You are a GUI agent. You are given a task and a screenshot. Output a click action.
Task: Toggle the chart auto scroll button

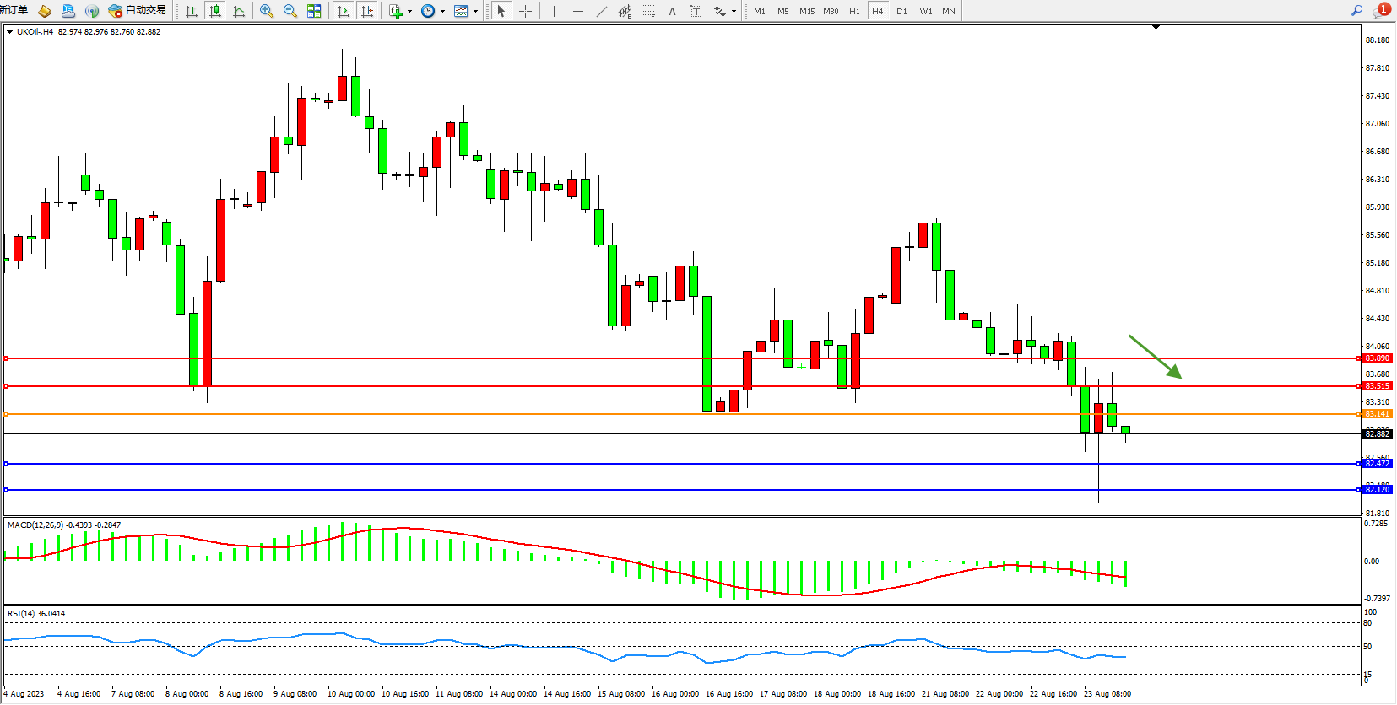344,11
